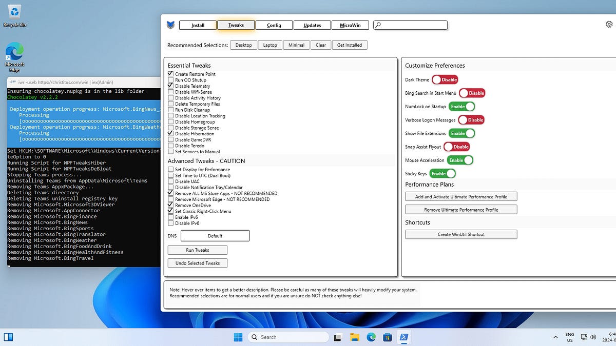Image resolution: width=616 pixels, height=346 pixels.
Task: Open Microsoft Store from the taskbar
Action: (388, 337)
